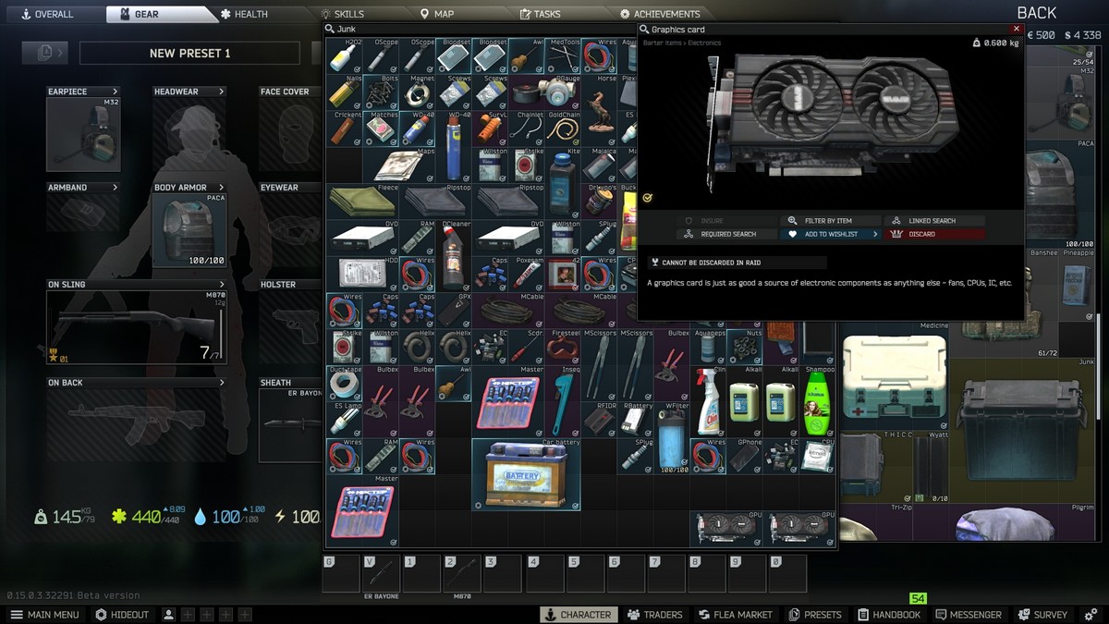Click the Back button

point(1036,12)
